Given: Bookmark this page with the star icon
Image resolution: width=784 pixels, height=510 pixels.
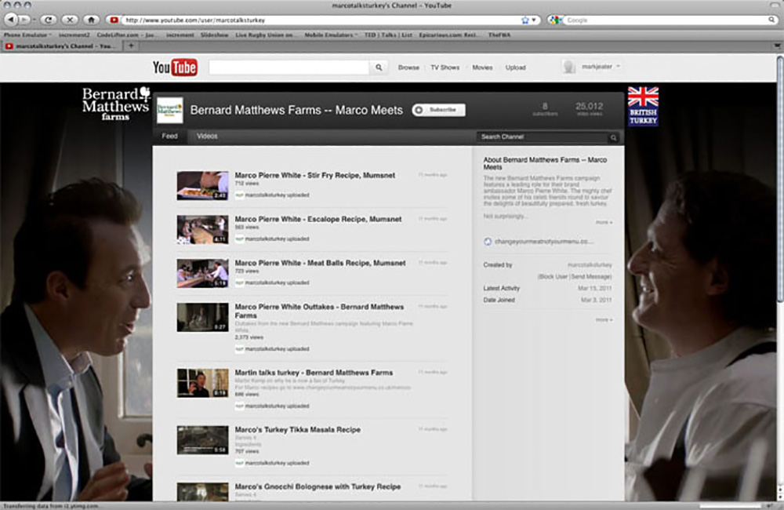Looking at the screenshot, I should [525, 20].
